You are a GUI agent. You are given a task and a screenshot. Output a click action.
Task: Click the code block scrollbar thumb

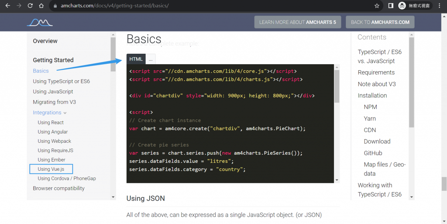(x=337, y=86)
